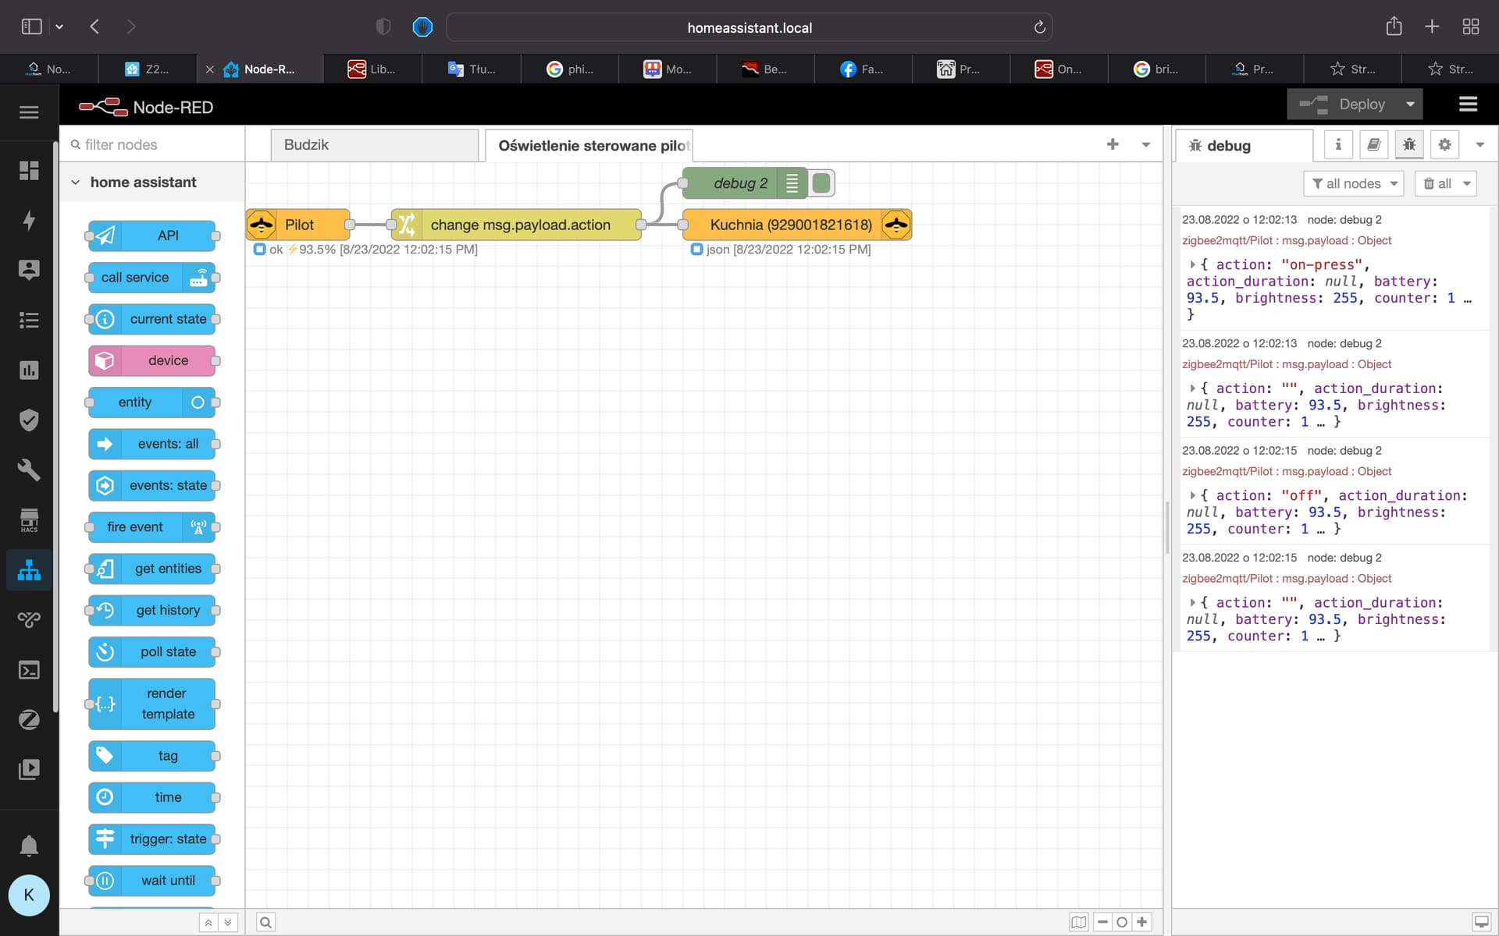Reload the page in browser
The width and height of the screenshot is (1499, 936).
(1039, 27)
